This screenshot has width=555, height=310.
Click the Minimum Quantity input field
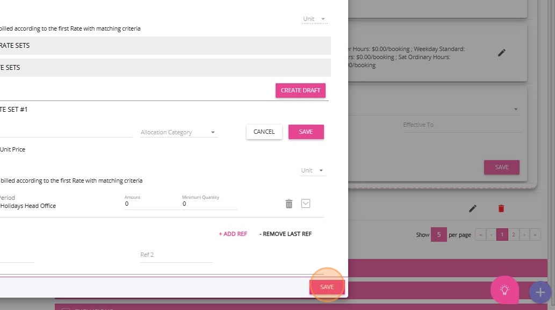click(x=210, y=204)
